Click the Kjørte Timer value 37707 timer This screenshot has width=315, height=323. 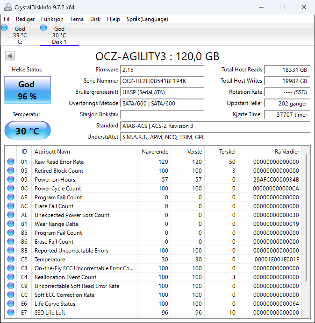point(287,114)
